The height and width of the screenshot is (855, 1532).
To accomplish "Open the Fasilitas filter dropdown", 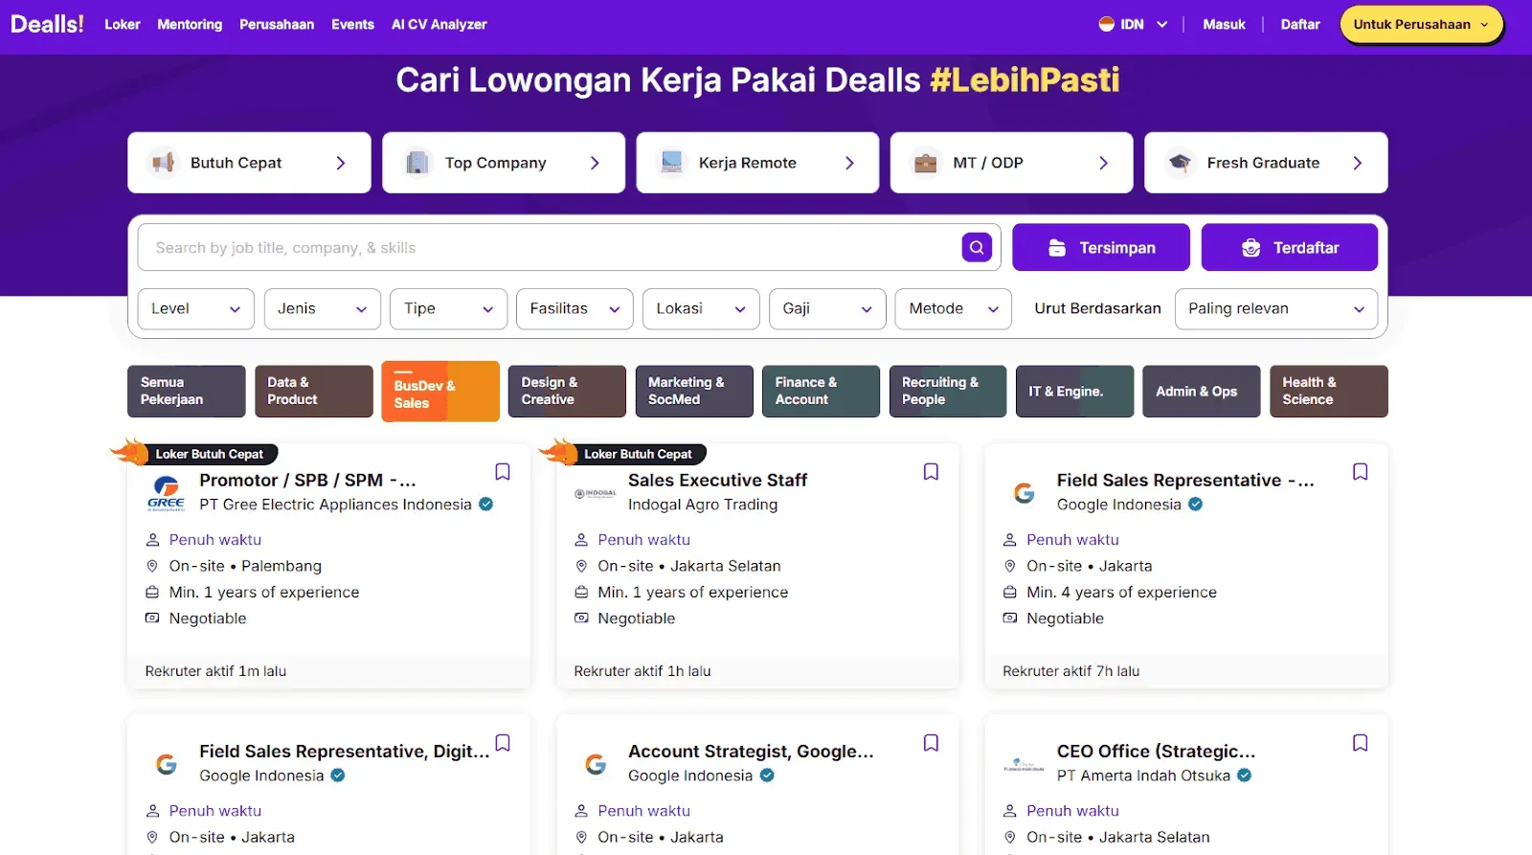I will pos(574,308).
